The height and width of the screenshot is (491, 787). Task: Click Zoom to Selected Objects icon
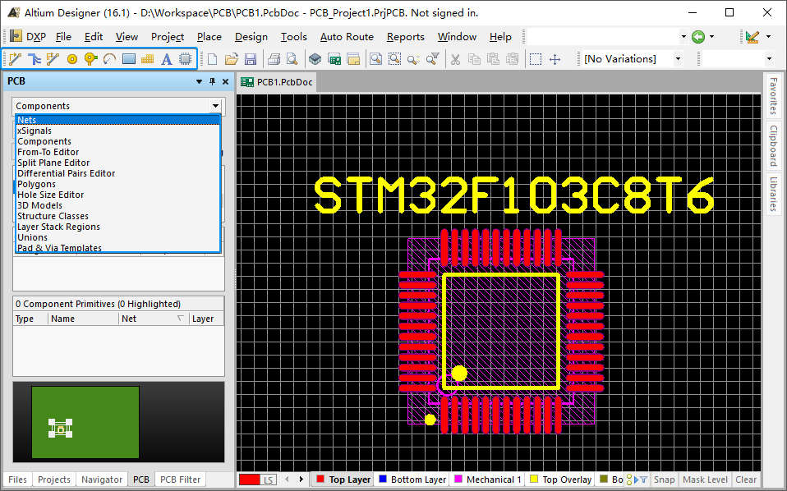click(x=395, y=59)
